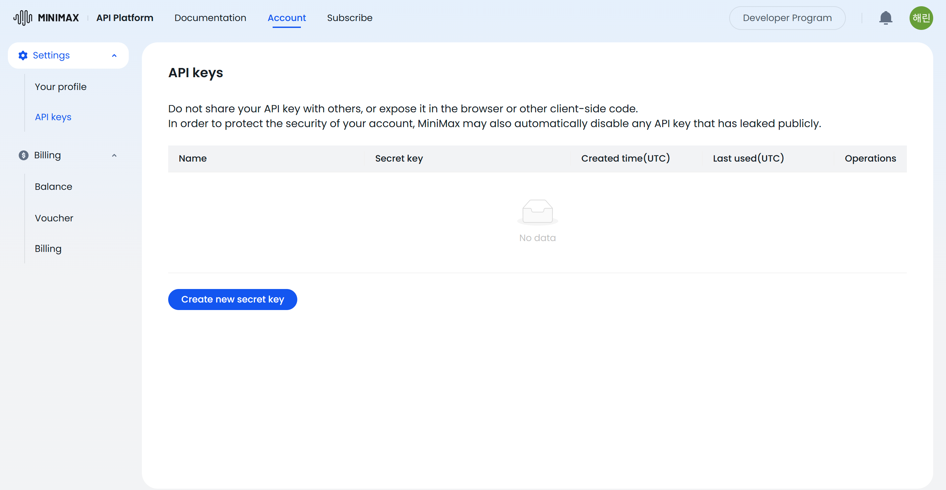The width and height of the screenshot is (946, 490).
Task: Click the Billing section header label
Action: pyautogui.click(x=47, y=155)
